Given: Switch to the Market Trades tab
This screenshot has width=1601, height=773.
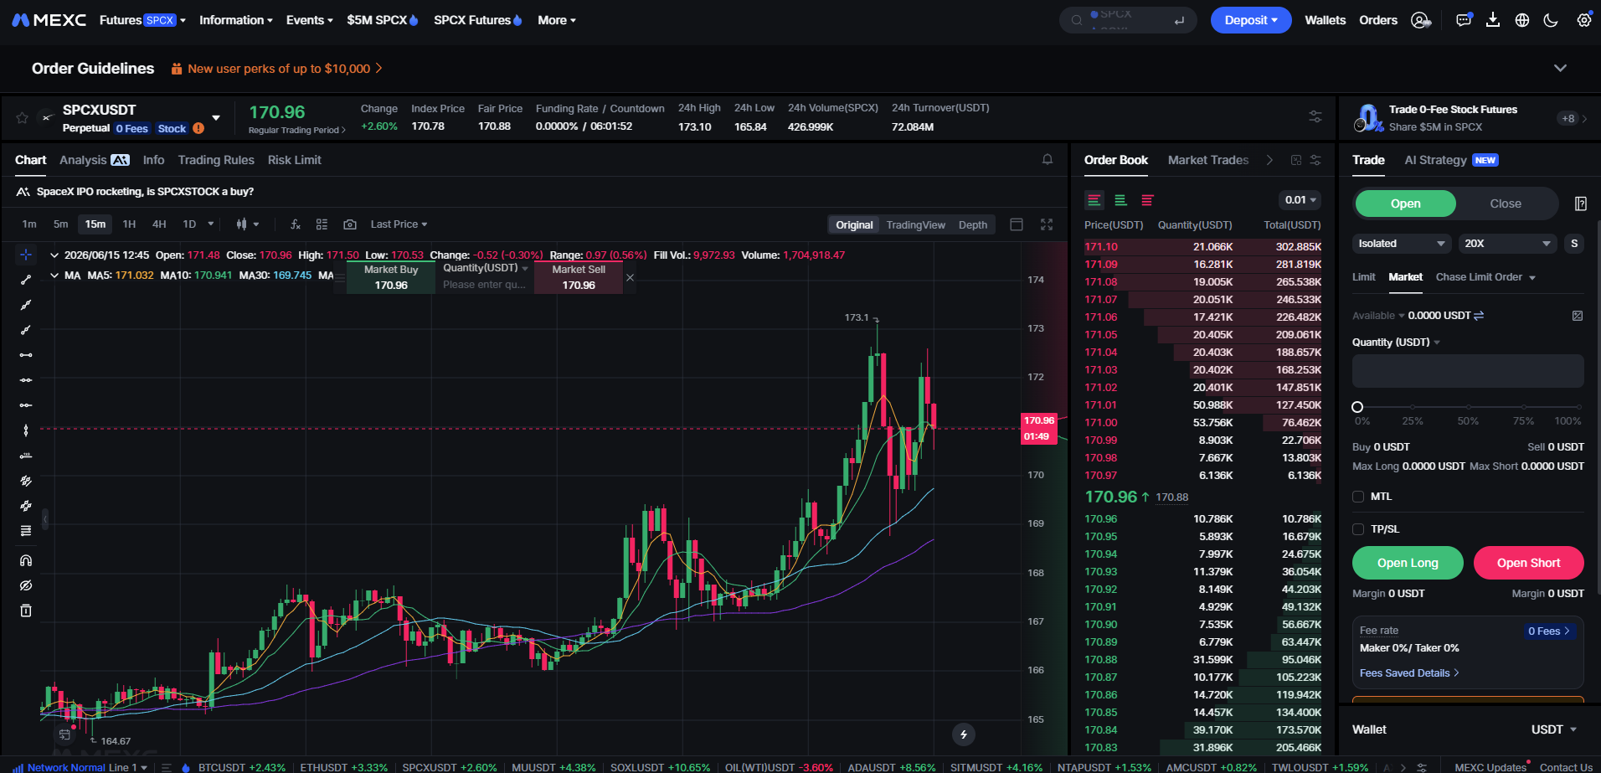Looking at the screenshot, I should [x=1208, y=160].
